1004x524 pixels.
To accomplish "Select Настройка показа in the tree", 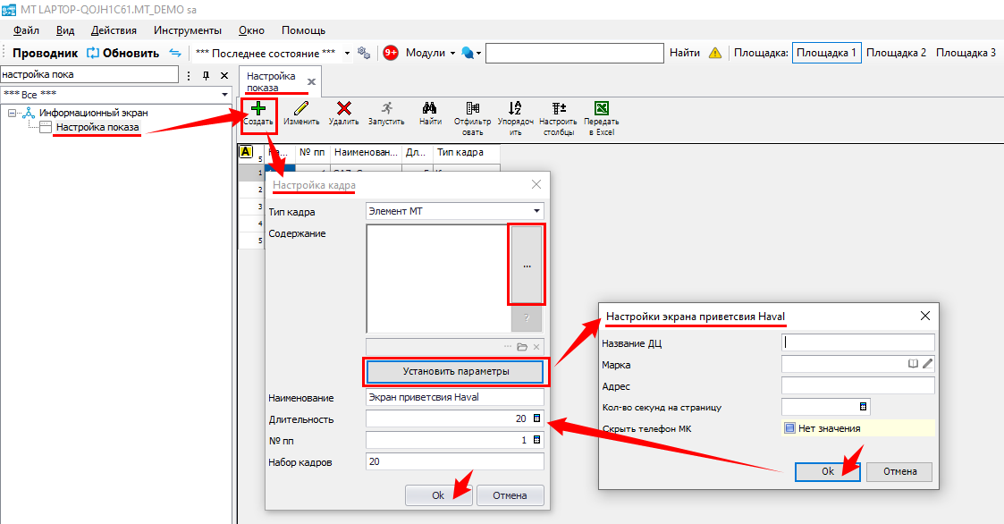I will [x=97, y=128].
